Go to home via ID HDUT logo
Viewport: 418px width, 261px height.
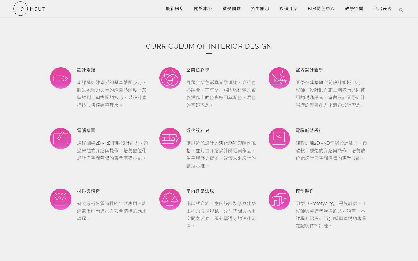(29, 9)
